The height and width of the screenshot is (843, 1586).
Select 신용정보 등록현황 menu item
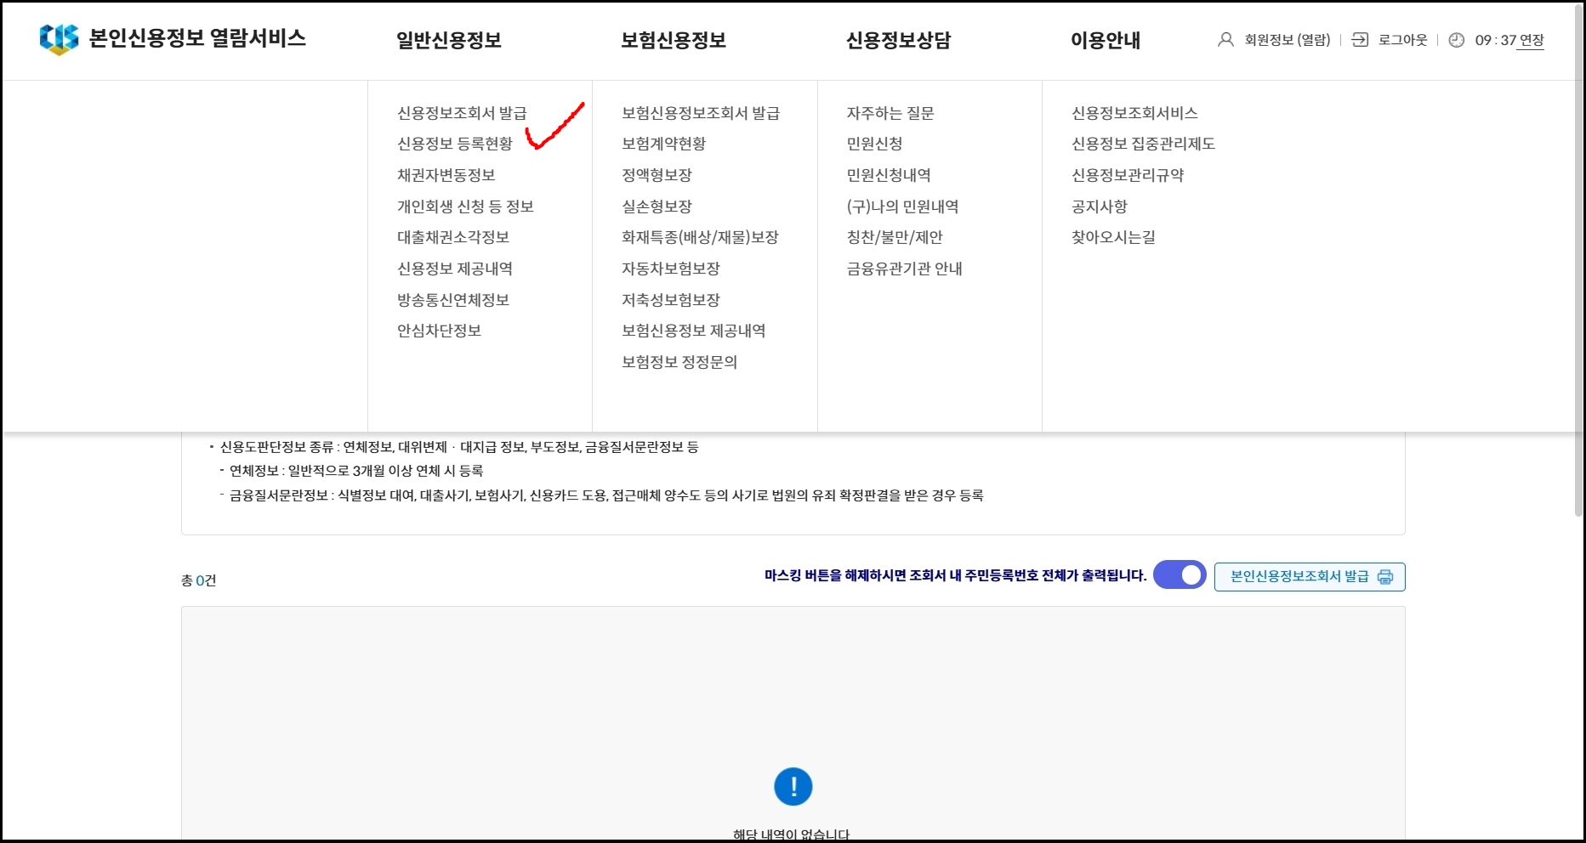pyautogui.click(x=455, y=144)
